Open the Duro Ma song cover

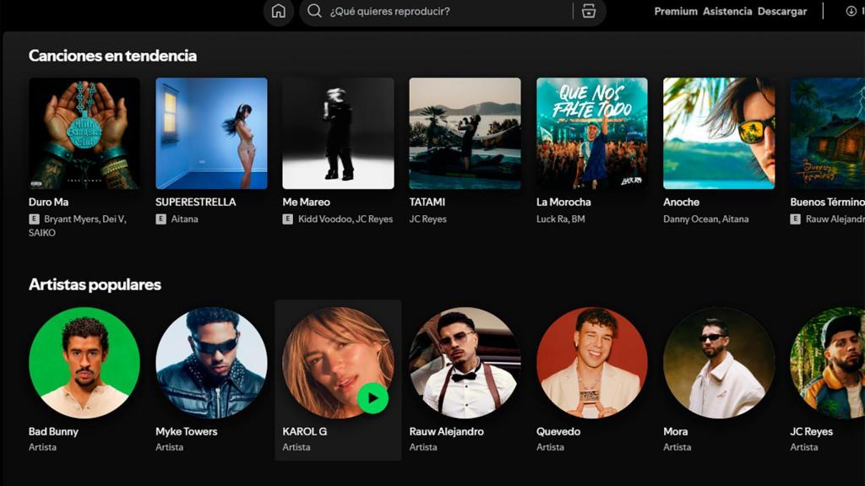(84, 132)
